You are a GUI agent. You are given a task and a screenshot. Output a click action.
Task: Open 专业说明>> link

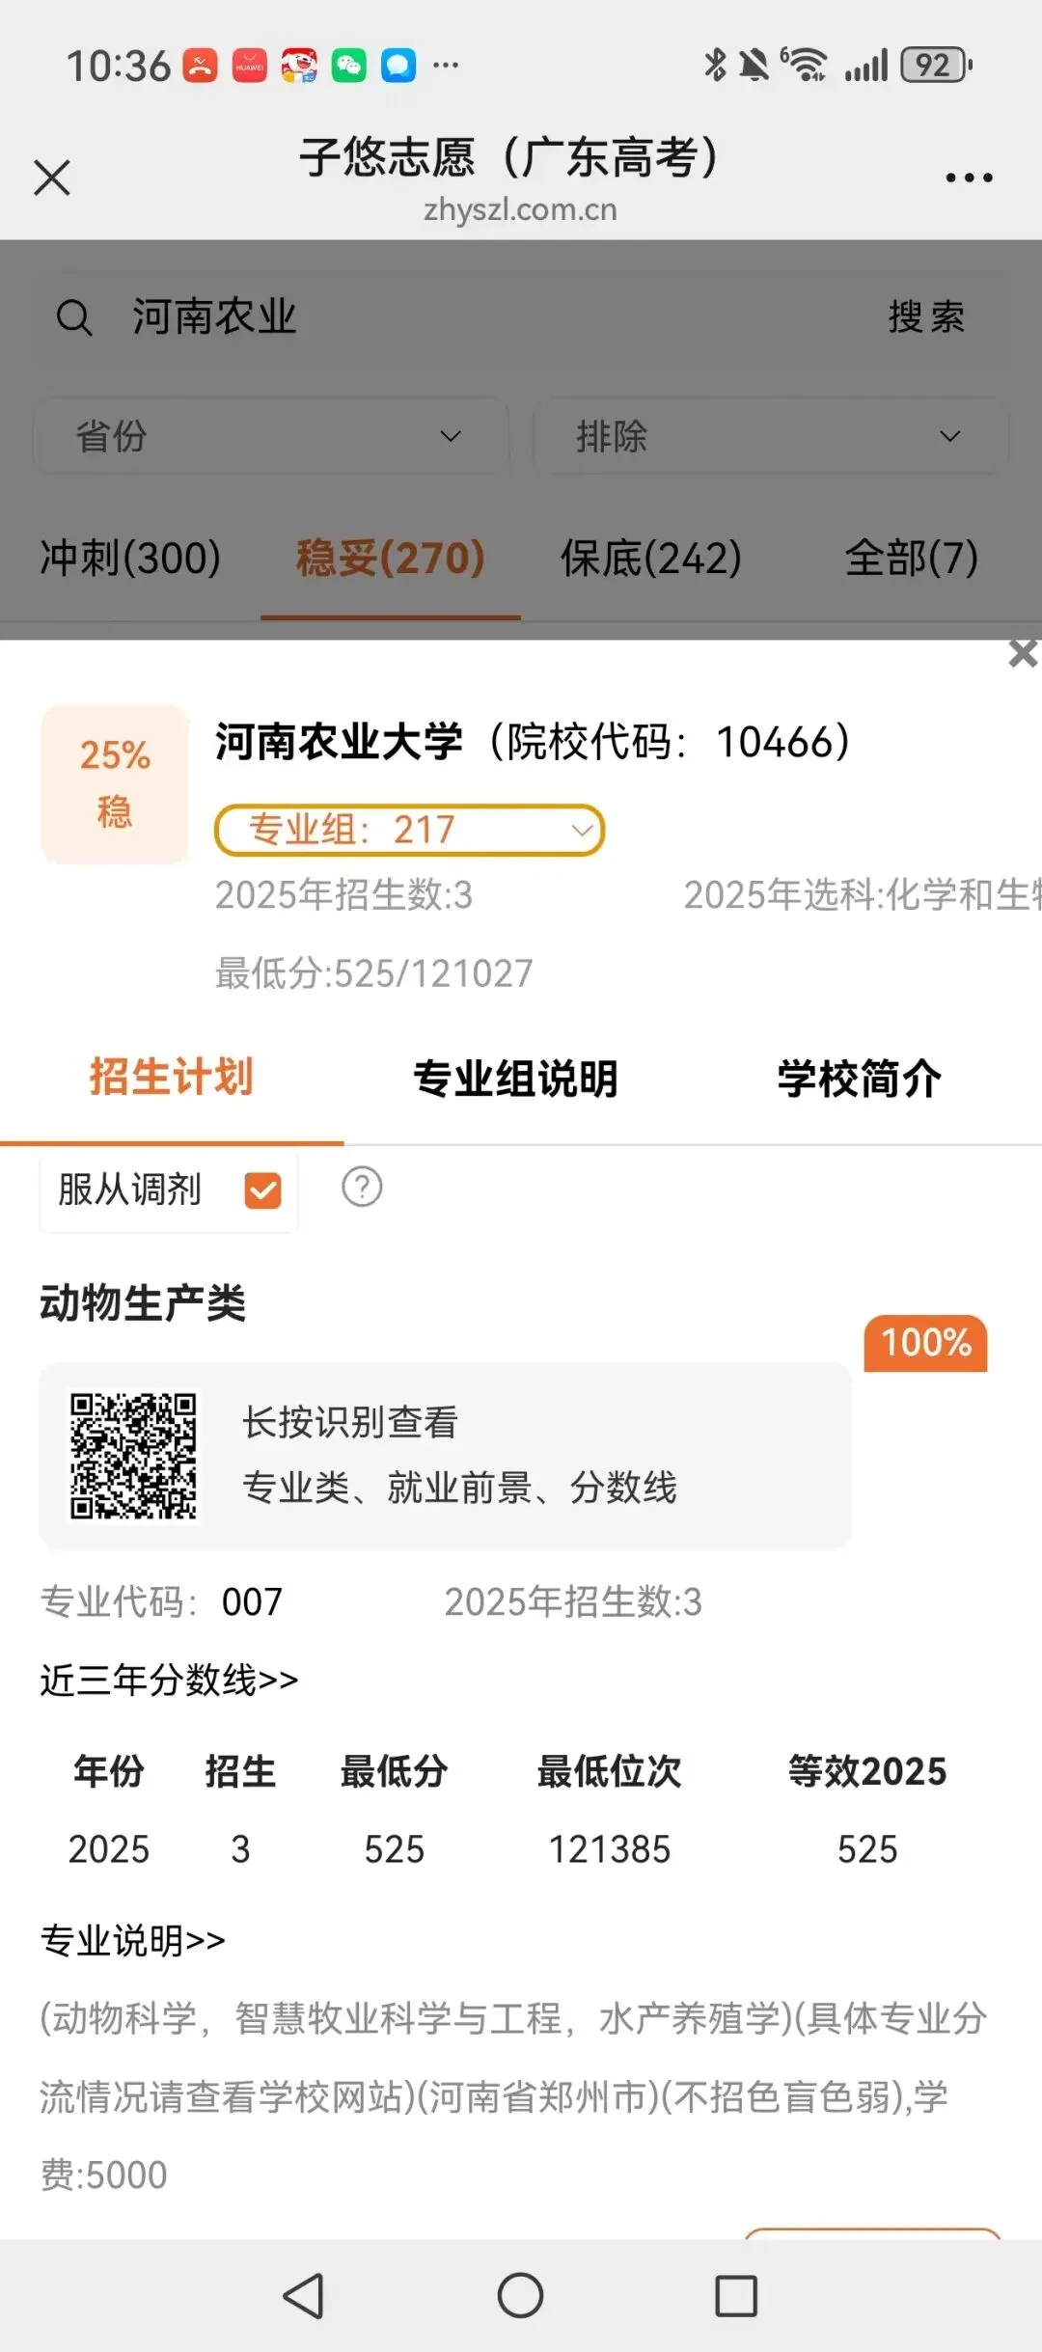[132, 1940]
